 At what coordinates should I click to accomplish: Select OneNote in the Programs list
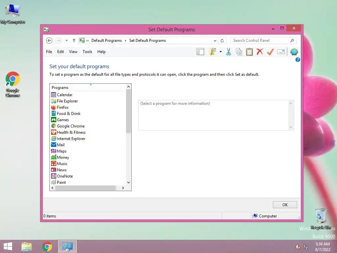[x=65, y=176]
